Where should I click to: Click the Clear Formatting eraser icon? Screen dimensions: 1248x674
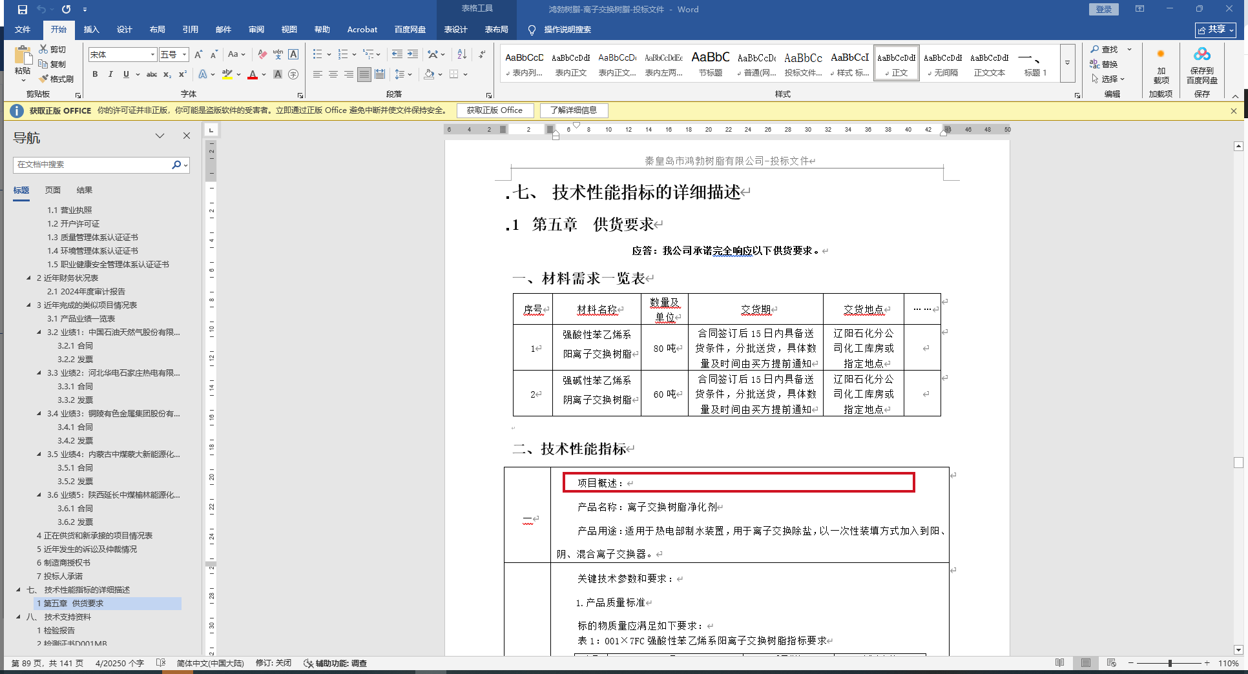(262, 55)
